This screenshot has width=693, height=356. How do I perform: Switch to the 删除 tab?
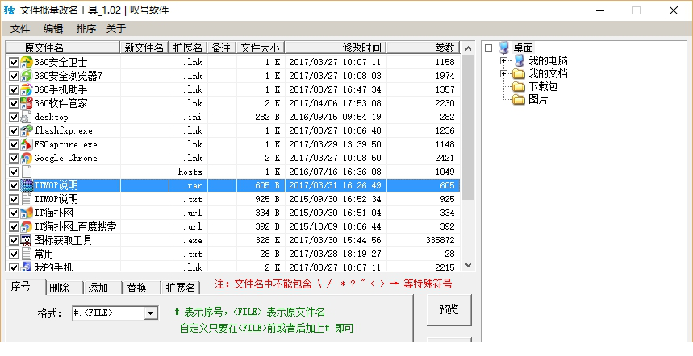[x=65, y=288]
